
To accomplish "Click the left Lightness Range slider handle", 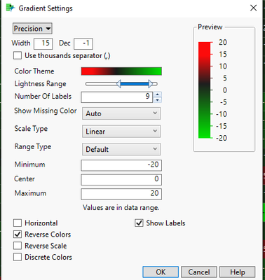I will point(118,84).
